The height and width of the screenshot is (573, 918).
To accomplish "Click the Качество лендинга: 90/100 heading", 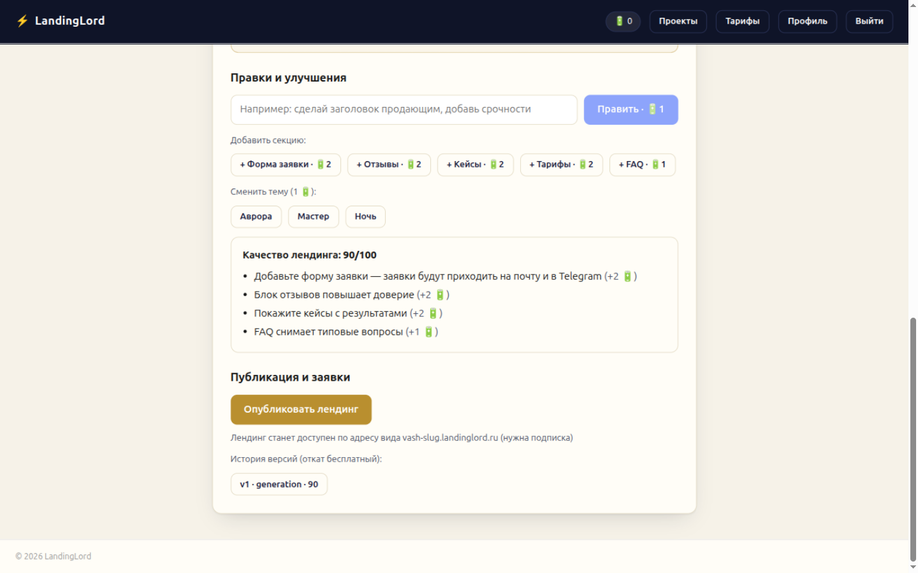I will (309, 255).
